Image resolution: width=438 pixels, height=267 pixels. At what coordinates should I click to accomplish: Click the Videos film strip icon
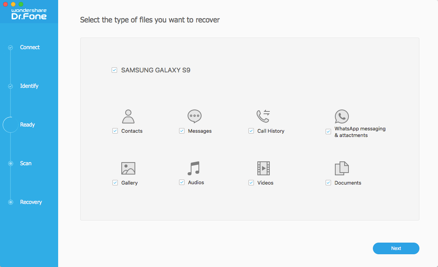pyautogui.click(x=264, y=168)
